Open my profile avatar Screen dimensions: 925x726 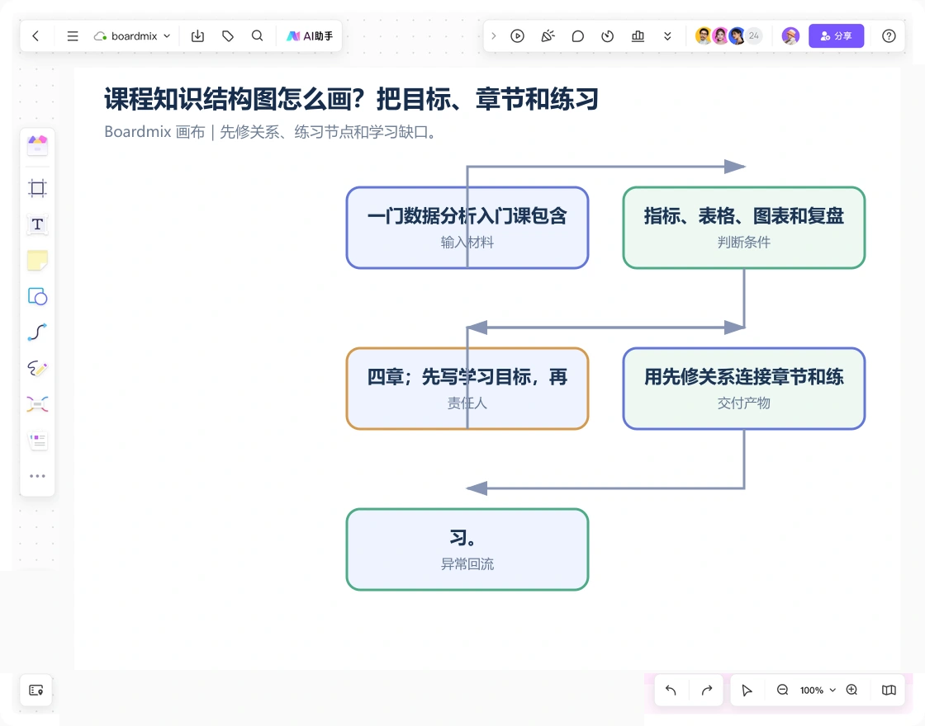point(790,36)
